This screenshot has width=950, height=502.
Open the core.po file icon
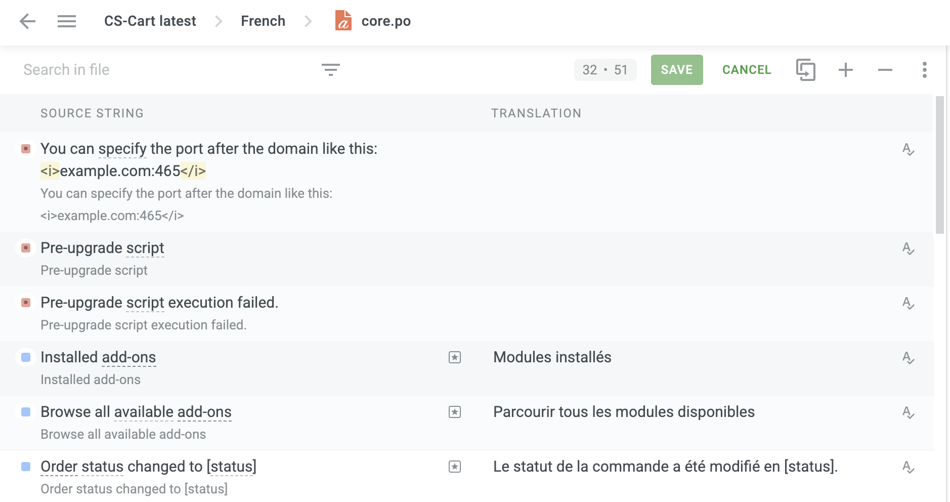[343, 21]
